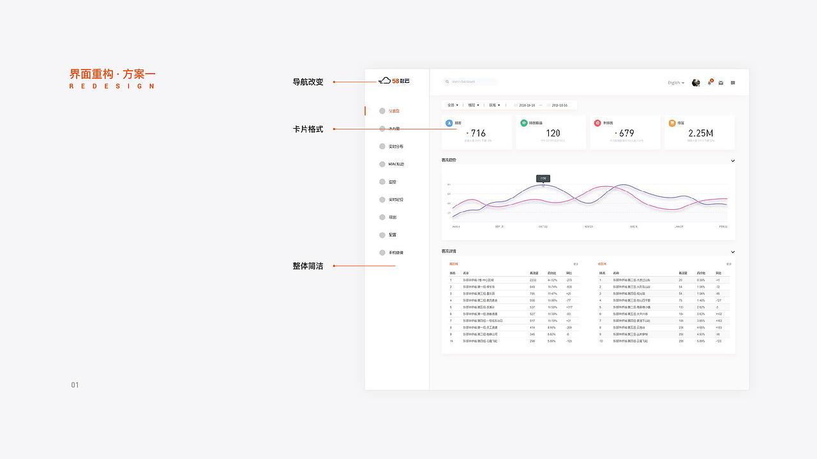Click the gray circle icon beside MAC轨迹
This screenshot has height=459, width=817.
pos(382,164)
